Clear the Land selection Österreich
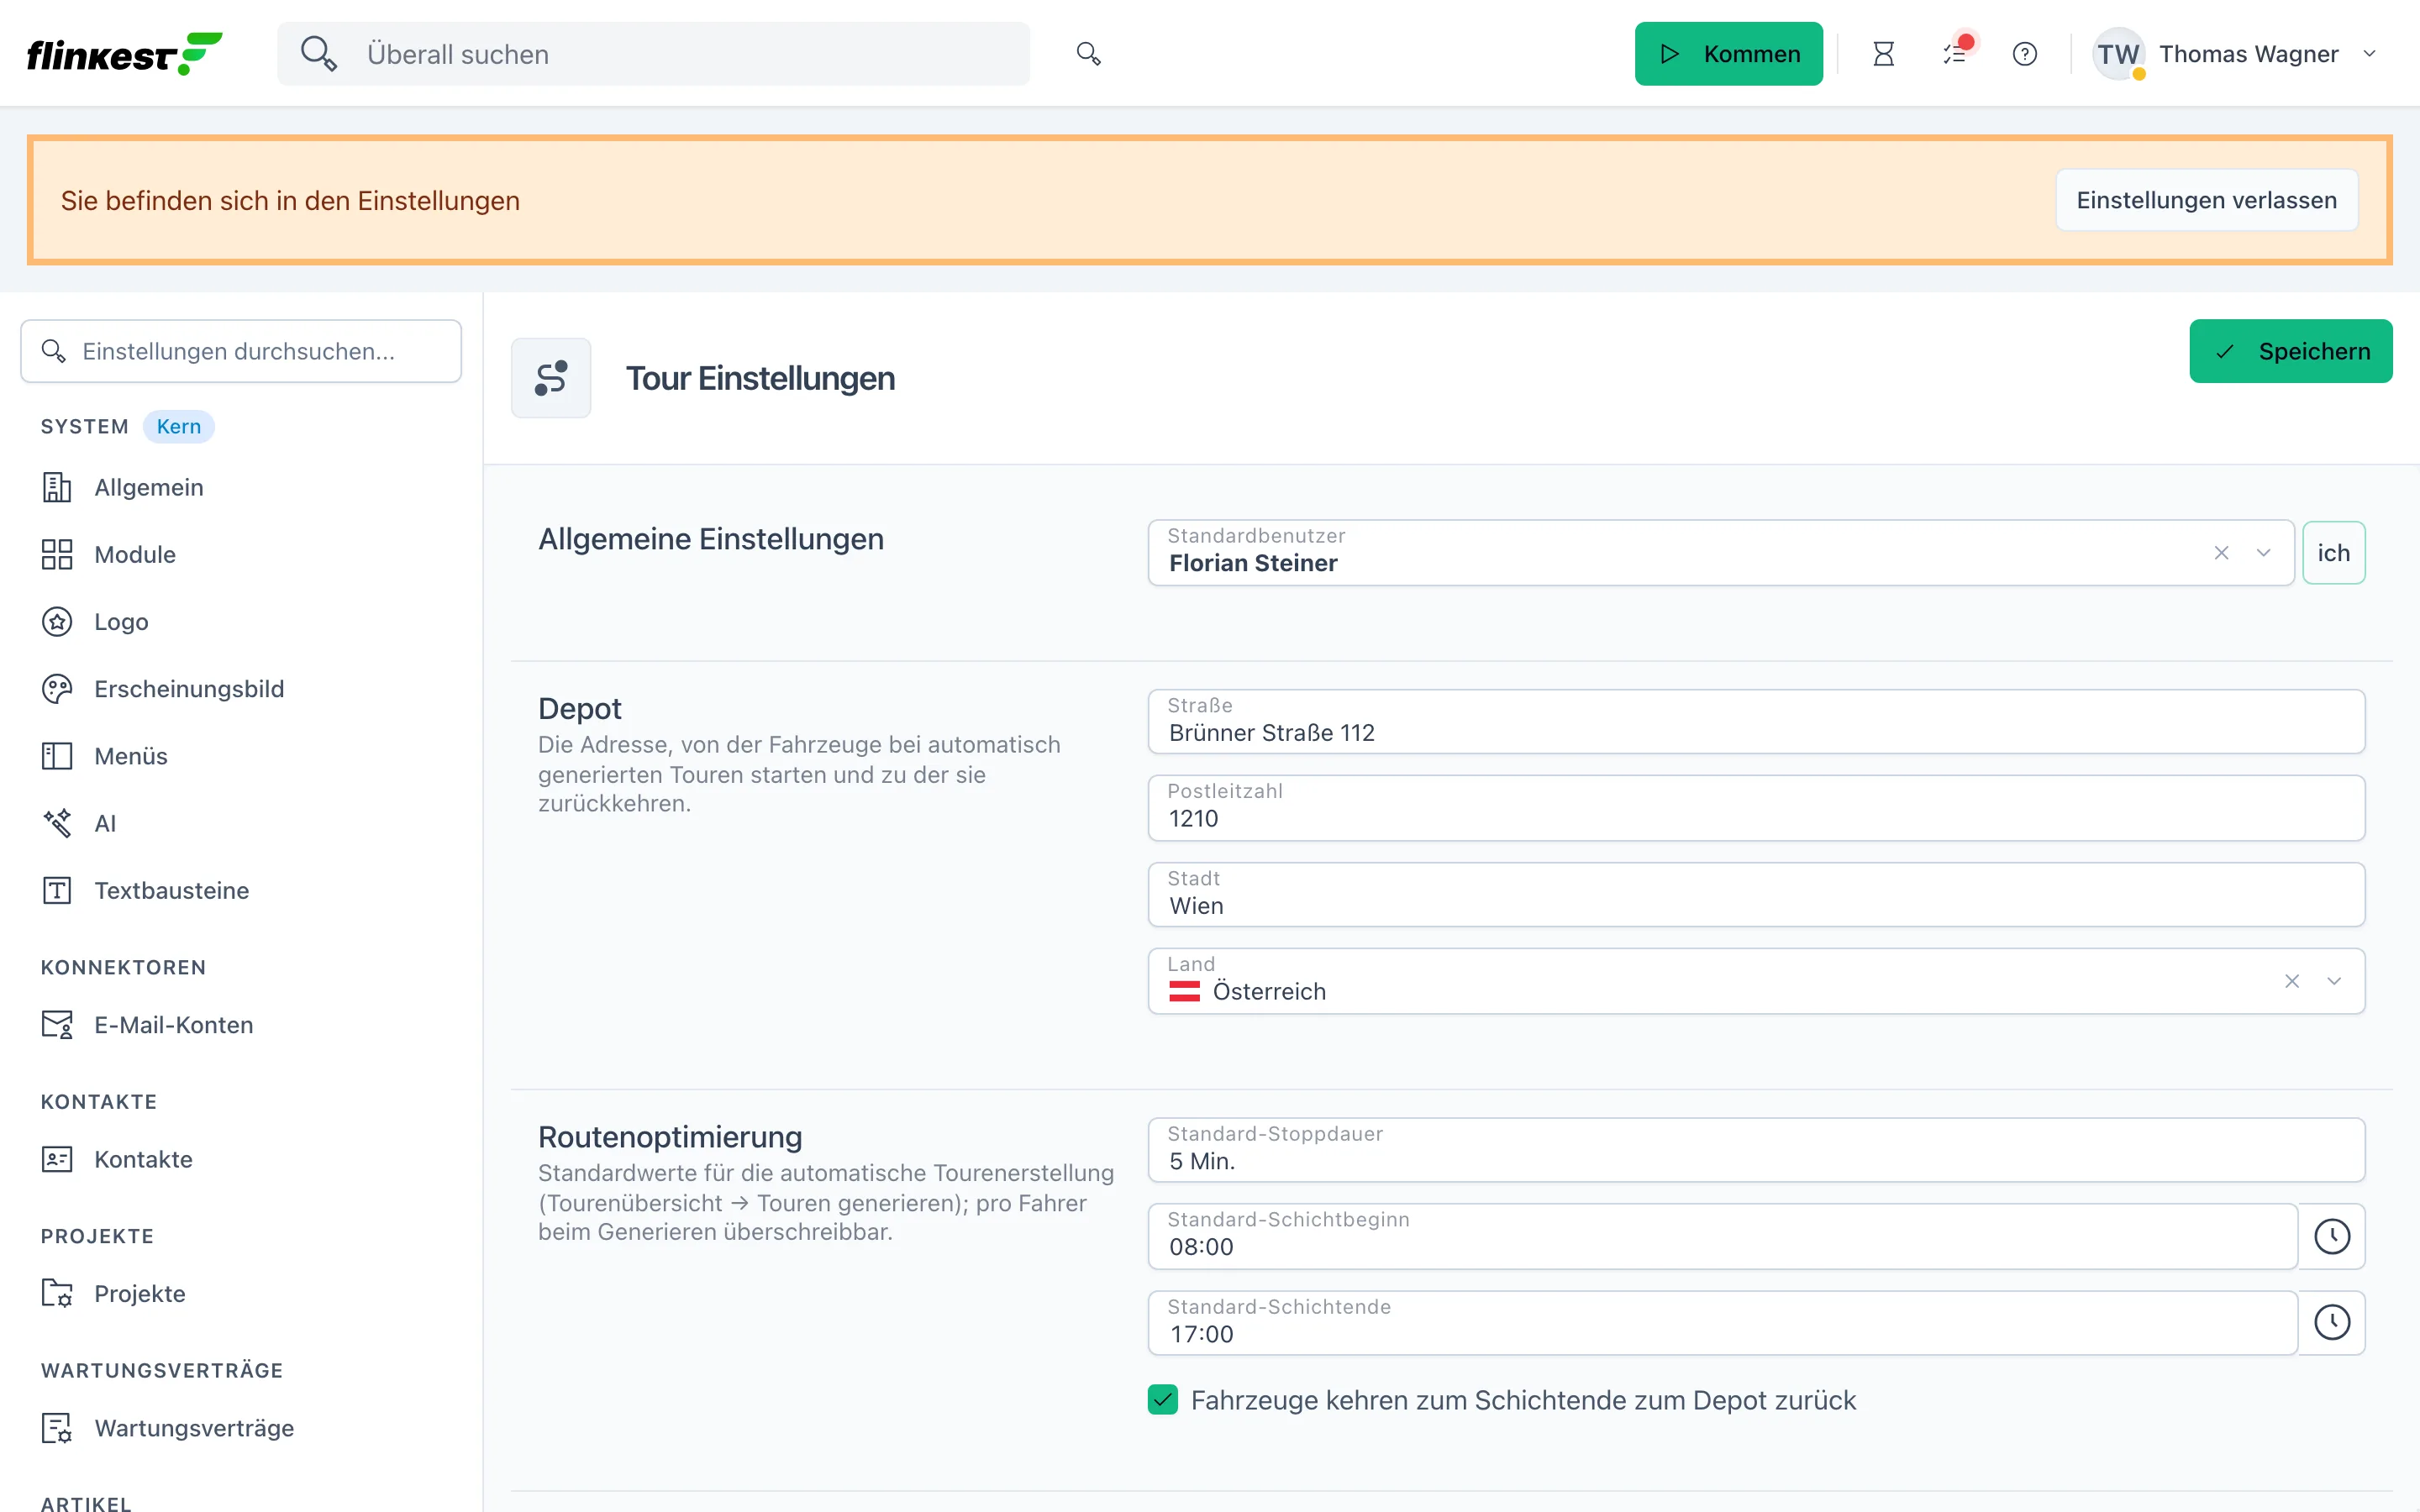Screen dimensions: 2420x1512 coord(2292,981)
